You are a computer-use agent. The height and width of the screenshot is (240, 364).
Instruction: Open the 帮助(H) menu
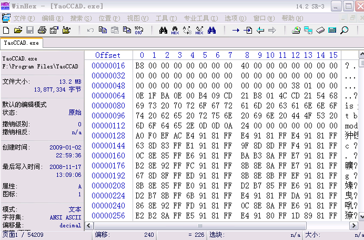tap(292, 18)
